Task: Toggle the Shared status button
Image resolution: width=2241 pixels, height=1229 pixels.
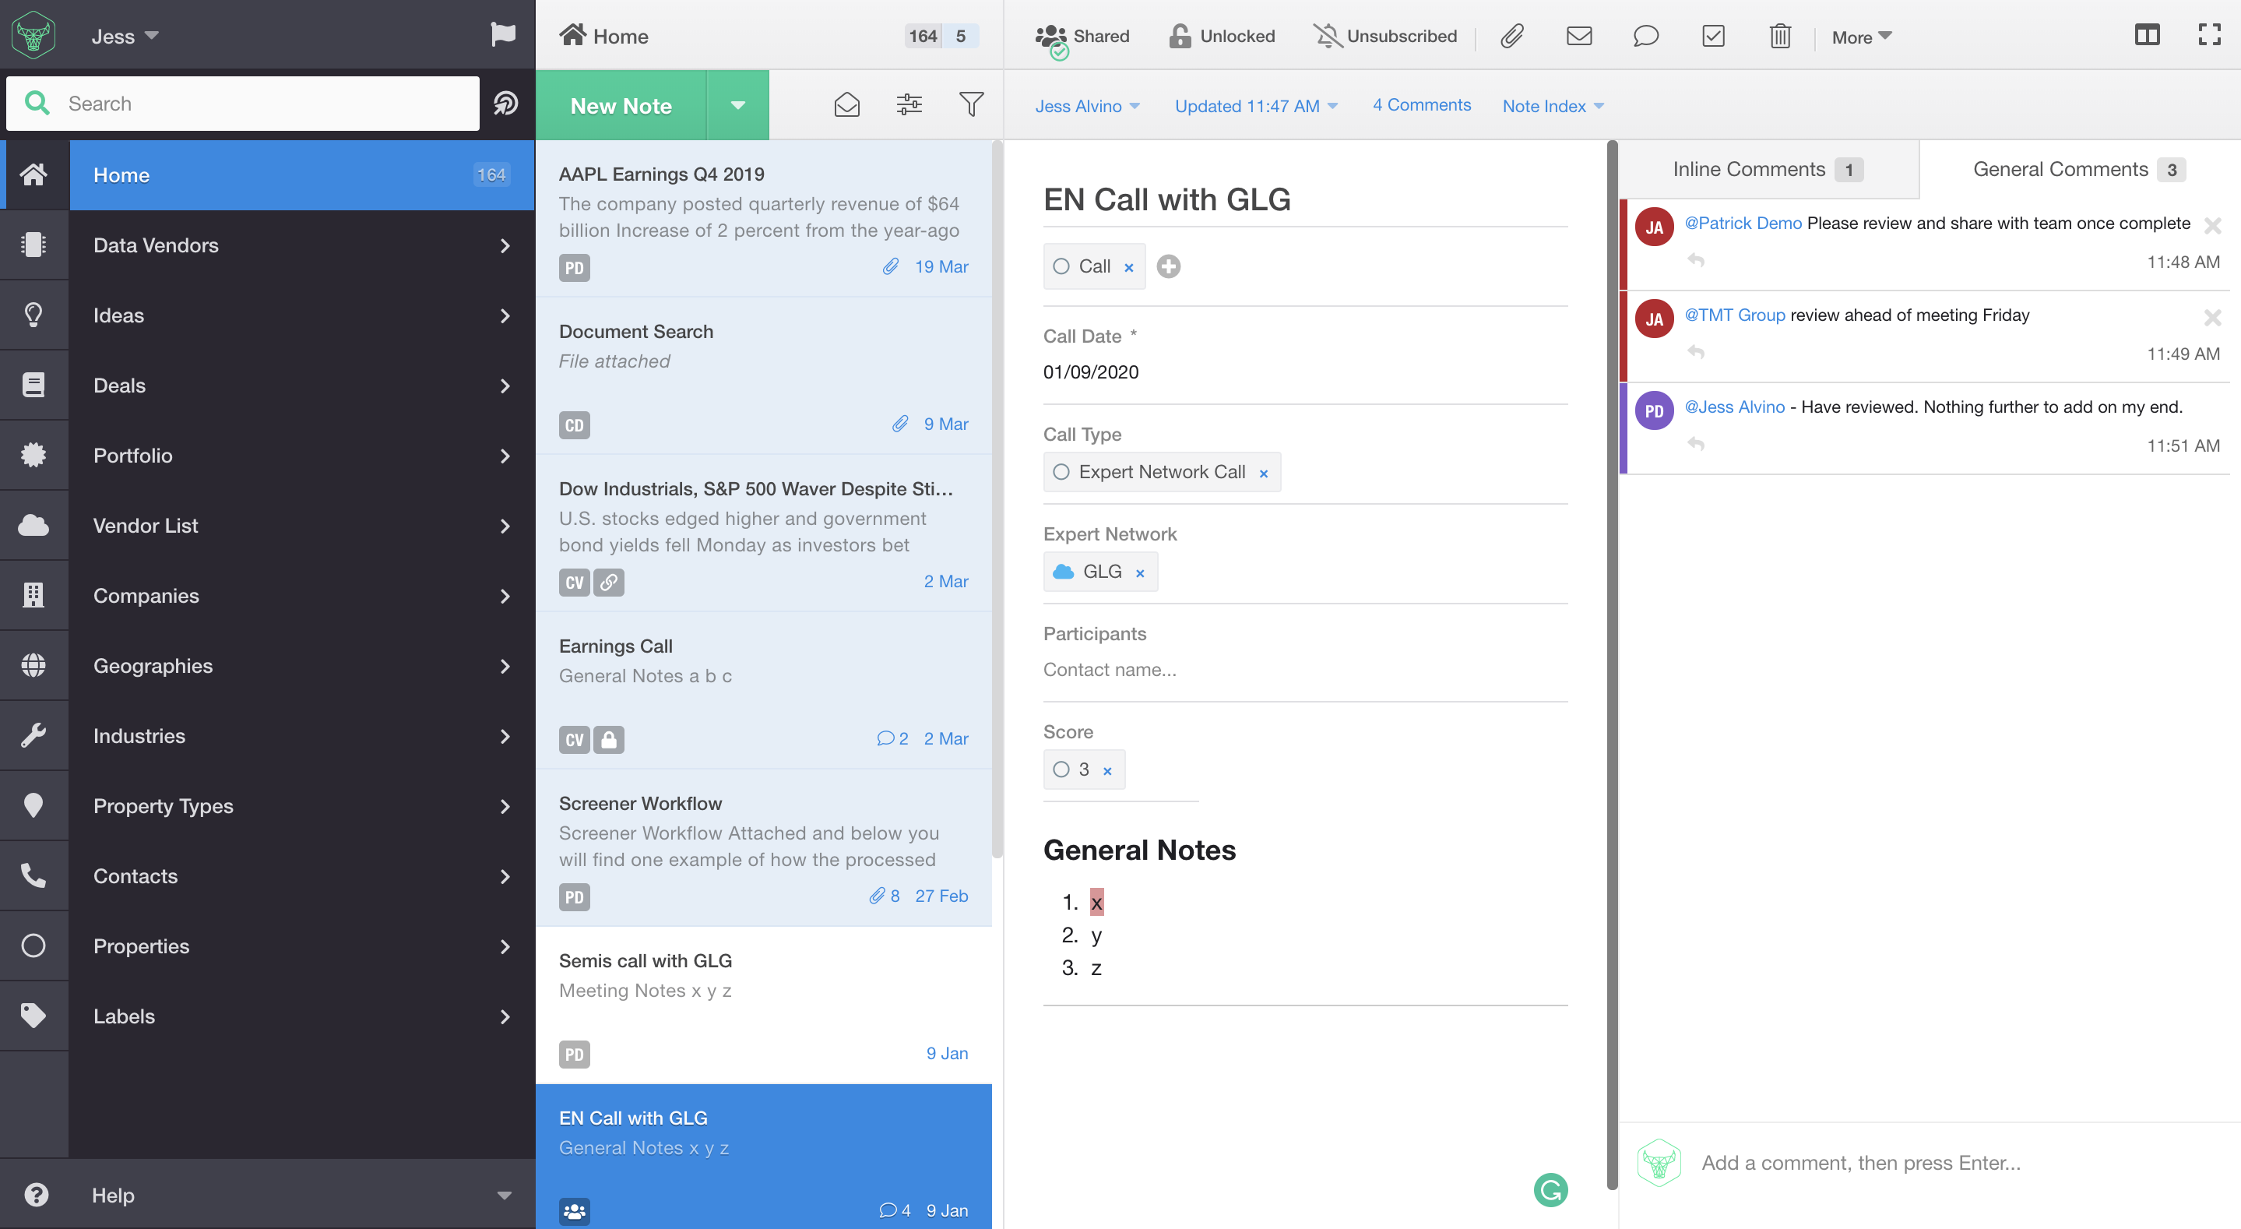Action: point(1082,37)
